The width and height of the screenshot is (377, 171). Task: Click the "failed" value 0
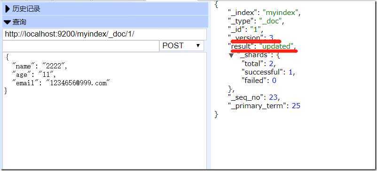tap(274, 81)
